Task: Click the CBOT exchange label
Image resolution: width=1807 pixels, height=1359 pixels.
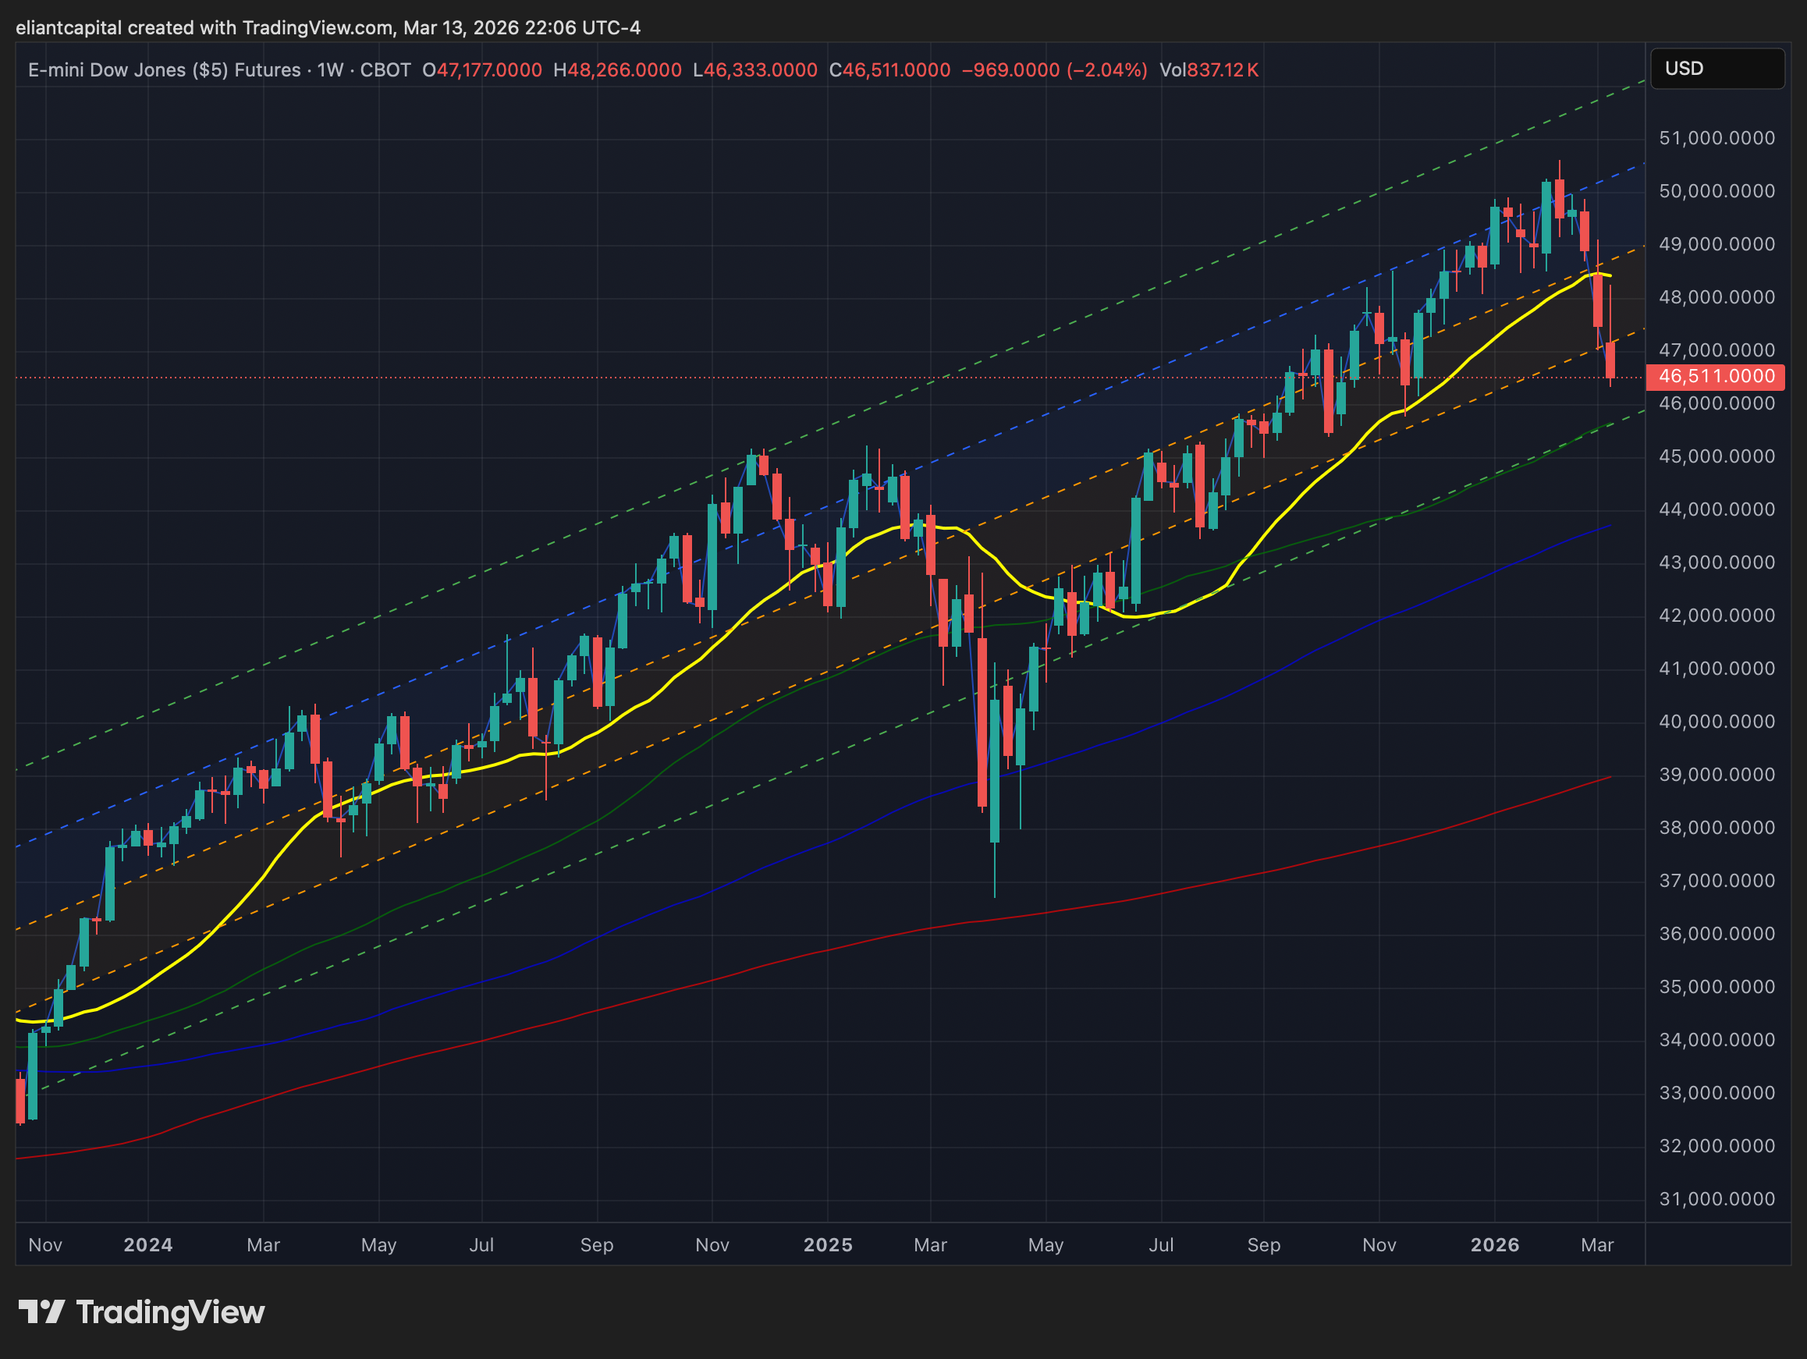Action: 385,70
